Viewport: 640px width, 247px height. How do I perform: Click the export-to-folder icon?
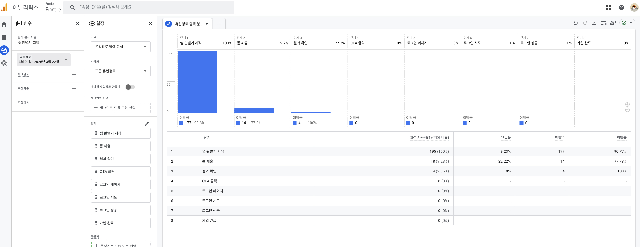pos(604,23)
